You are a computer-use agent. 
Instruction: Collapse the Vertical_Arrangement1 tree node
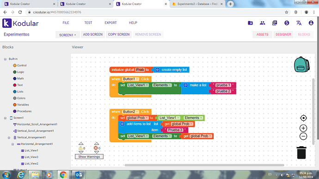tap(9, 138)
